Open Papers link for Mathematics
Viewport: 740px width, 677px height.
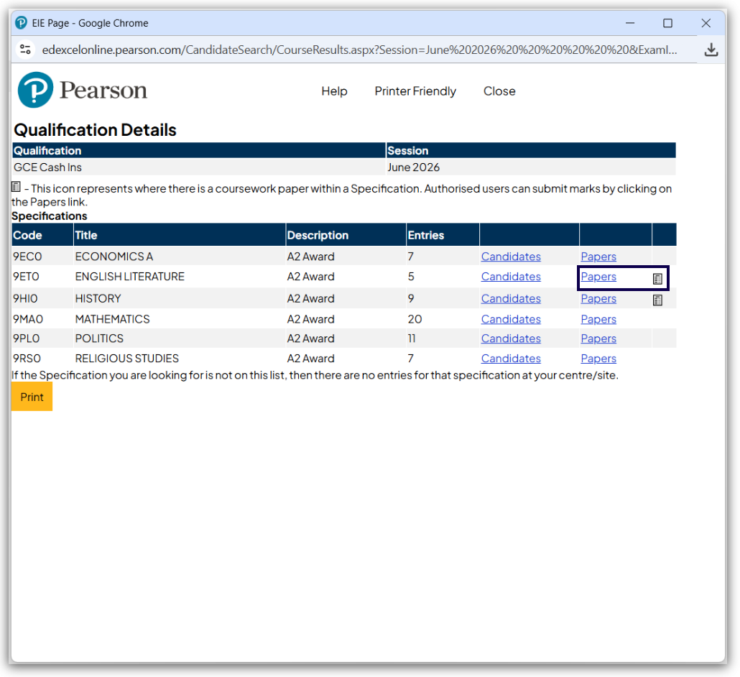pos(598,319)
